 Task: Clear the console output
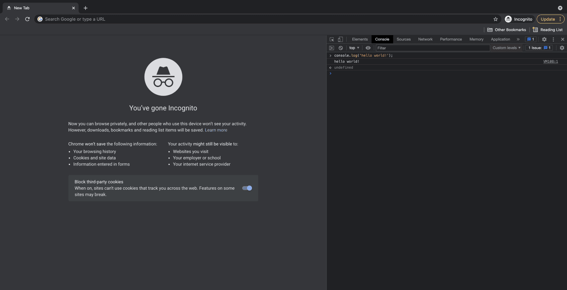(x=341, y=48)
